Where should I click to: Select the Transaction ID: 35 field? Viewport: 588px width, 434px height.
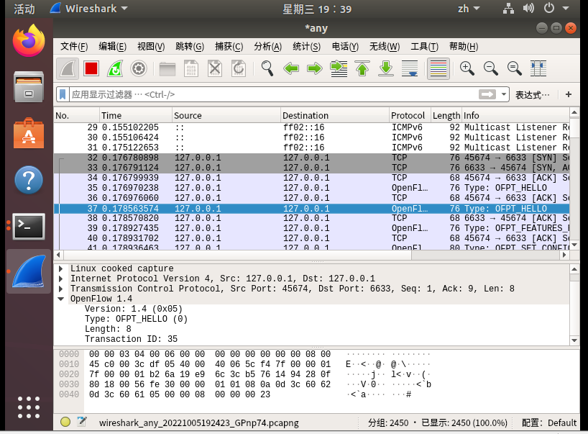click(x=131, y=339)
